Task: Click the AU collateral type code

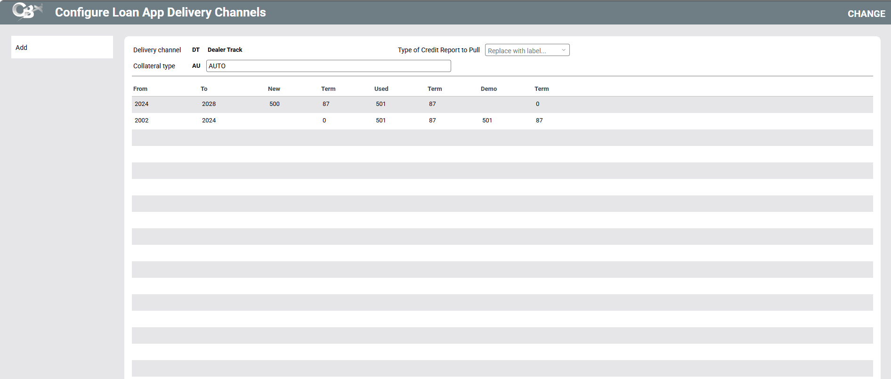Action: pos(196,66)
